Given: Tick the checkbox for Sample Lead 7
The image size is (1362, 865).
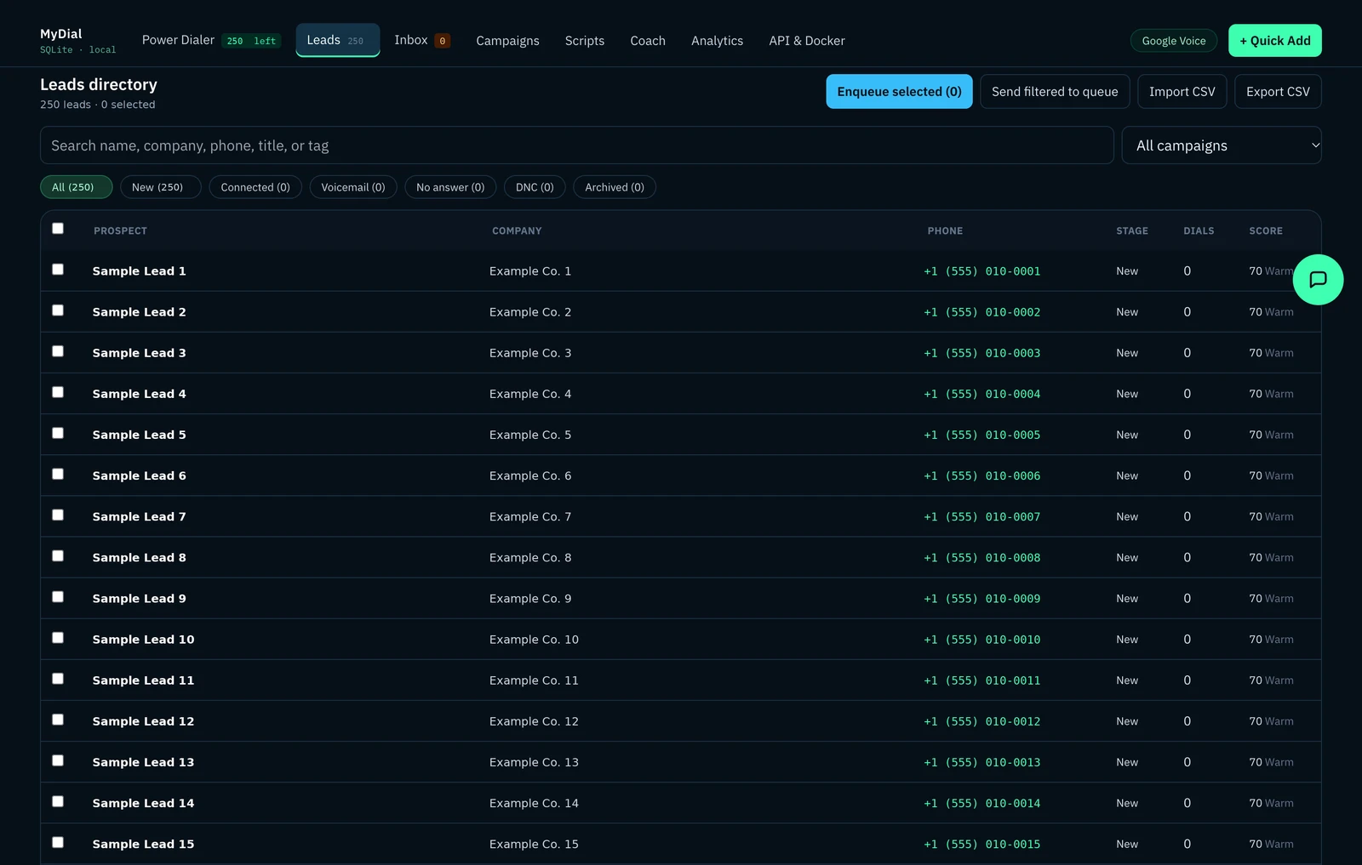Looking at the screenshot, I should coord(58,515).
